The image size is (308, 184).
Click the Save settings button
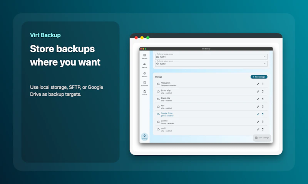coord(262,138)
